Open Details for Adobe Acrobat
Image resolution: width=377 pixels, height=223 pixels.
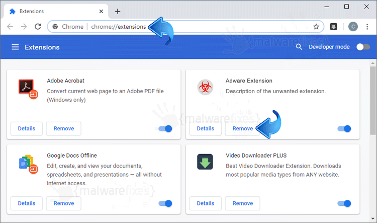point(27,128)
